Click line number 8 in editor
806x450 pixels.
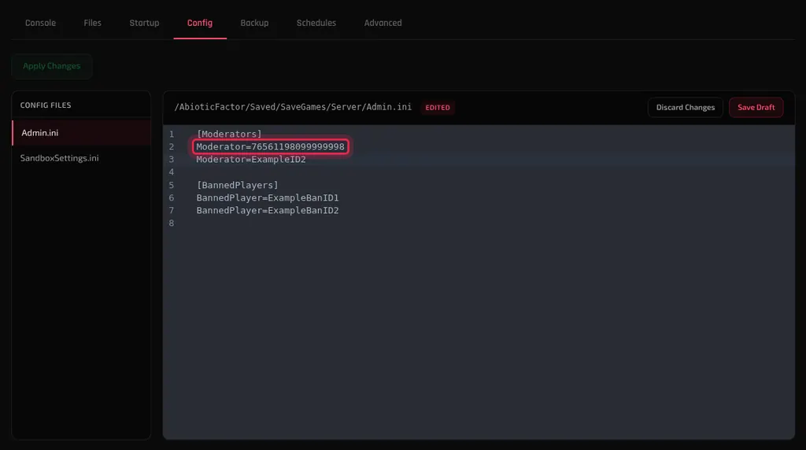point(172,223)
